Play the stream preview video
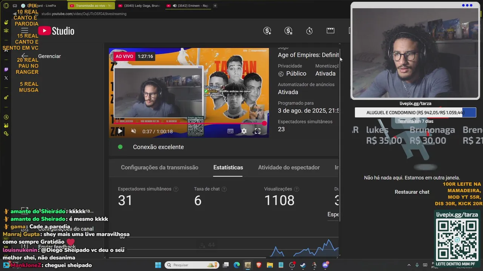Image resolution: width=483 pixels, height=271 pixels. pyautogui.click(x=120, y=131)
